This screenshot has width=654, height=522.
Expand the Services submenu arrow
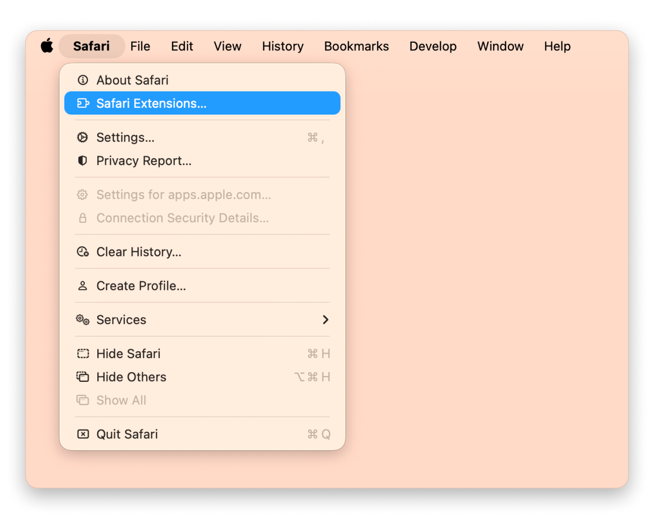click(x=325, y=320)
